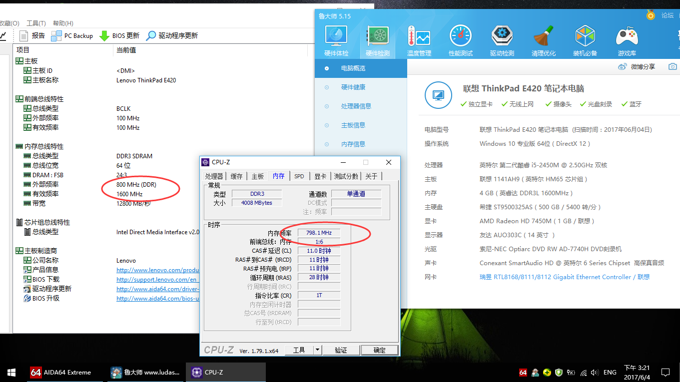Click the CAS# 延迟 (CL) value field
Screen dimensions: 680x382
[x=319, y=251]
